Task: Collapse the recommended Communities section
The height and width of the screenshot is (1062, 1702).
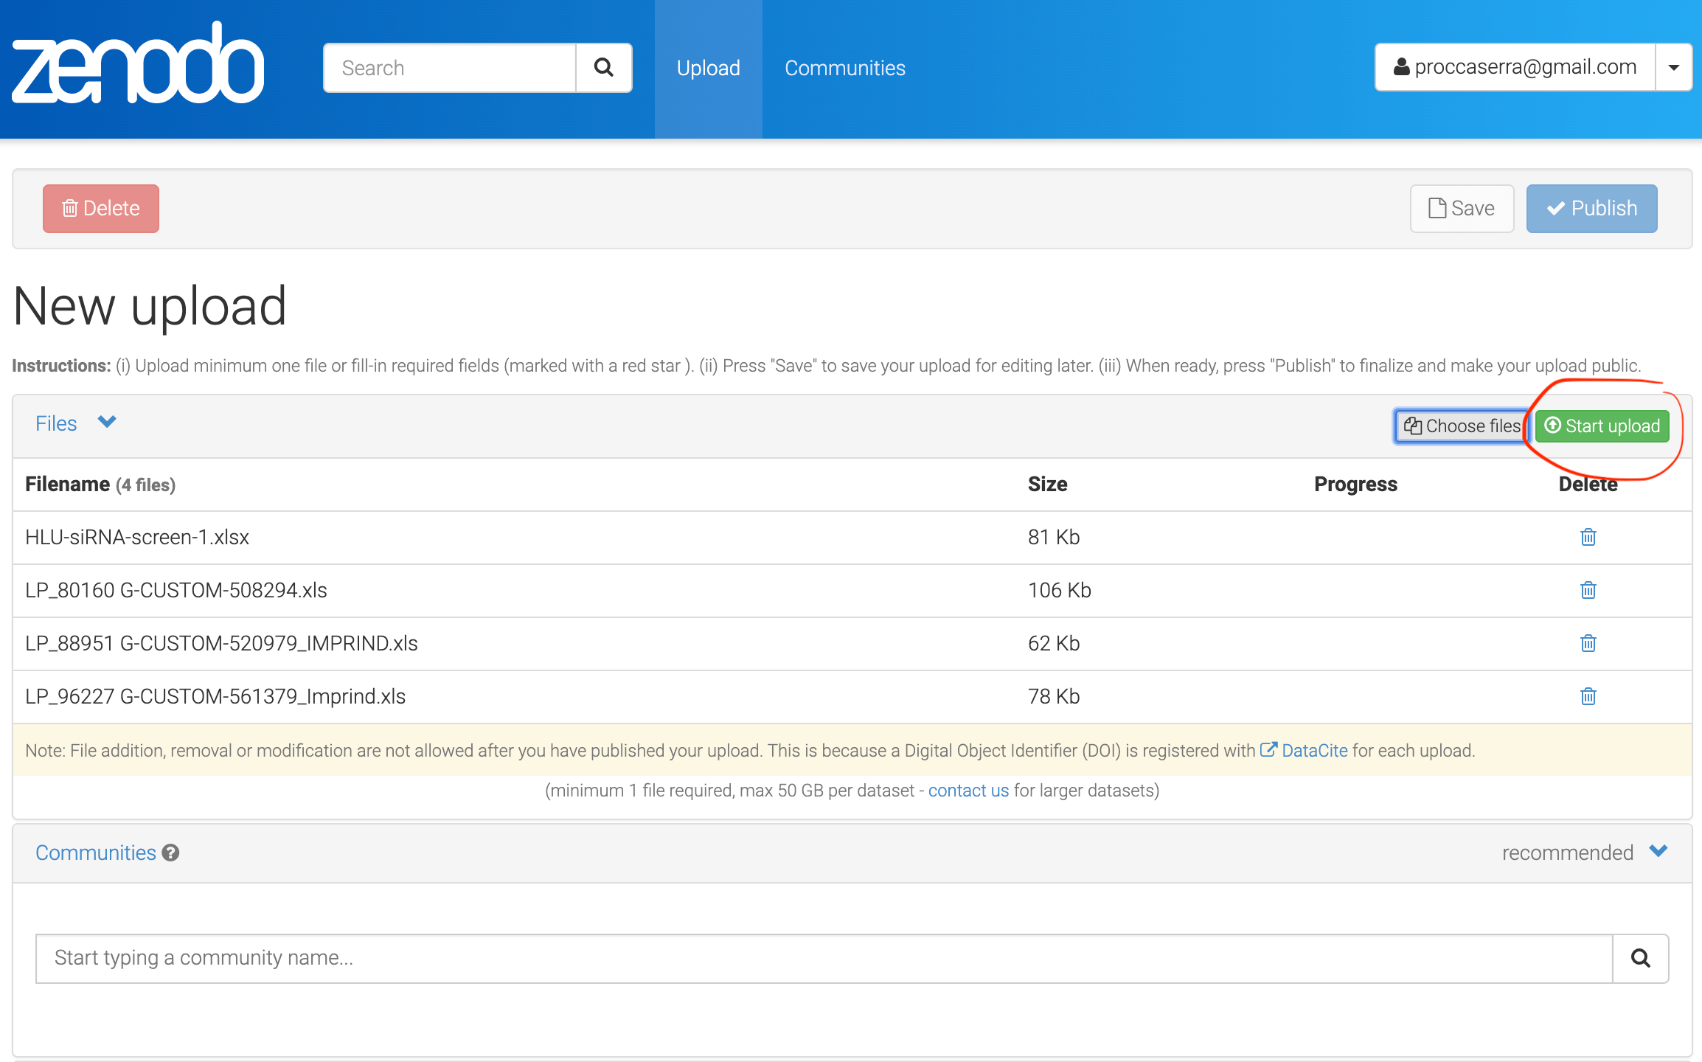Action: click(x=1658, y=851)
